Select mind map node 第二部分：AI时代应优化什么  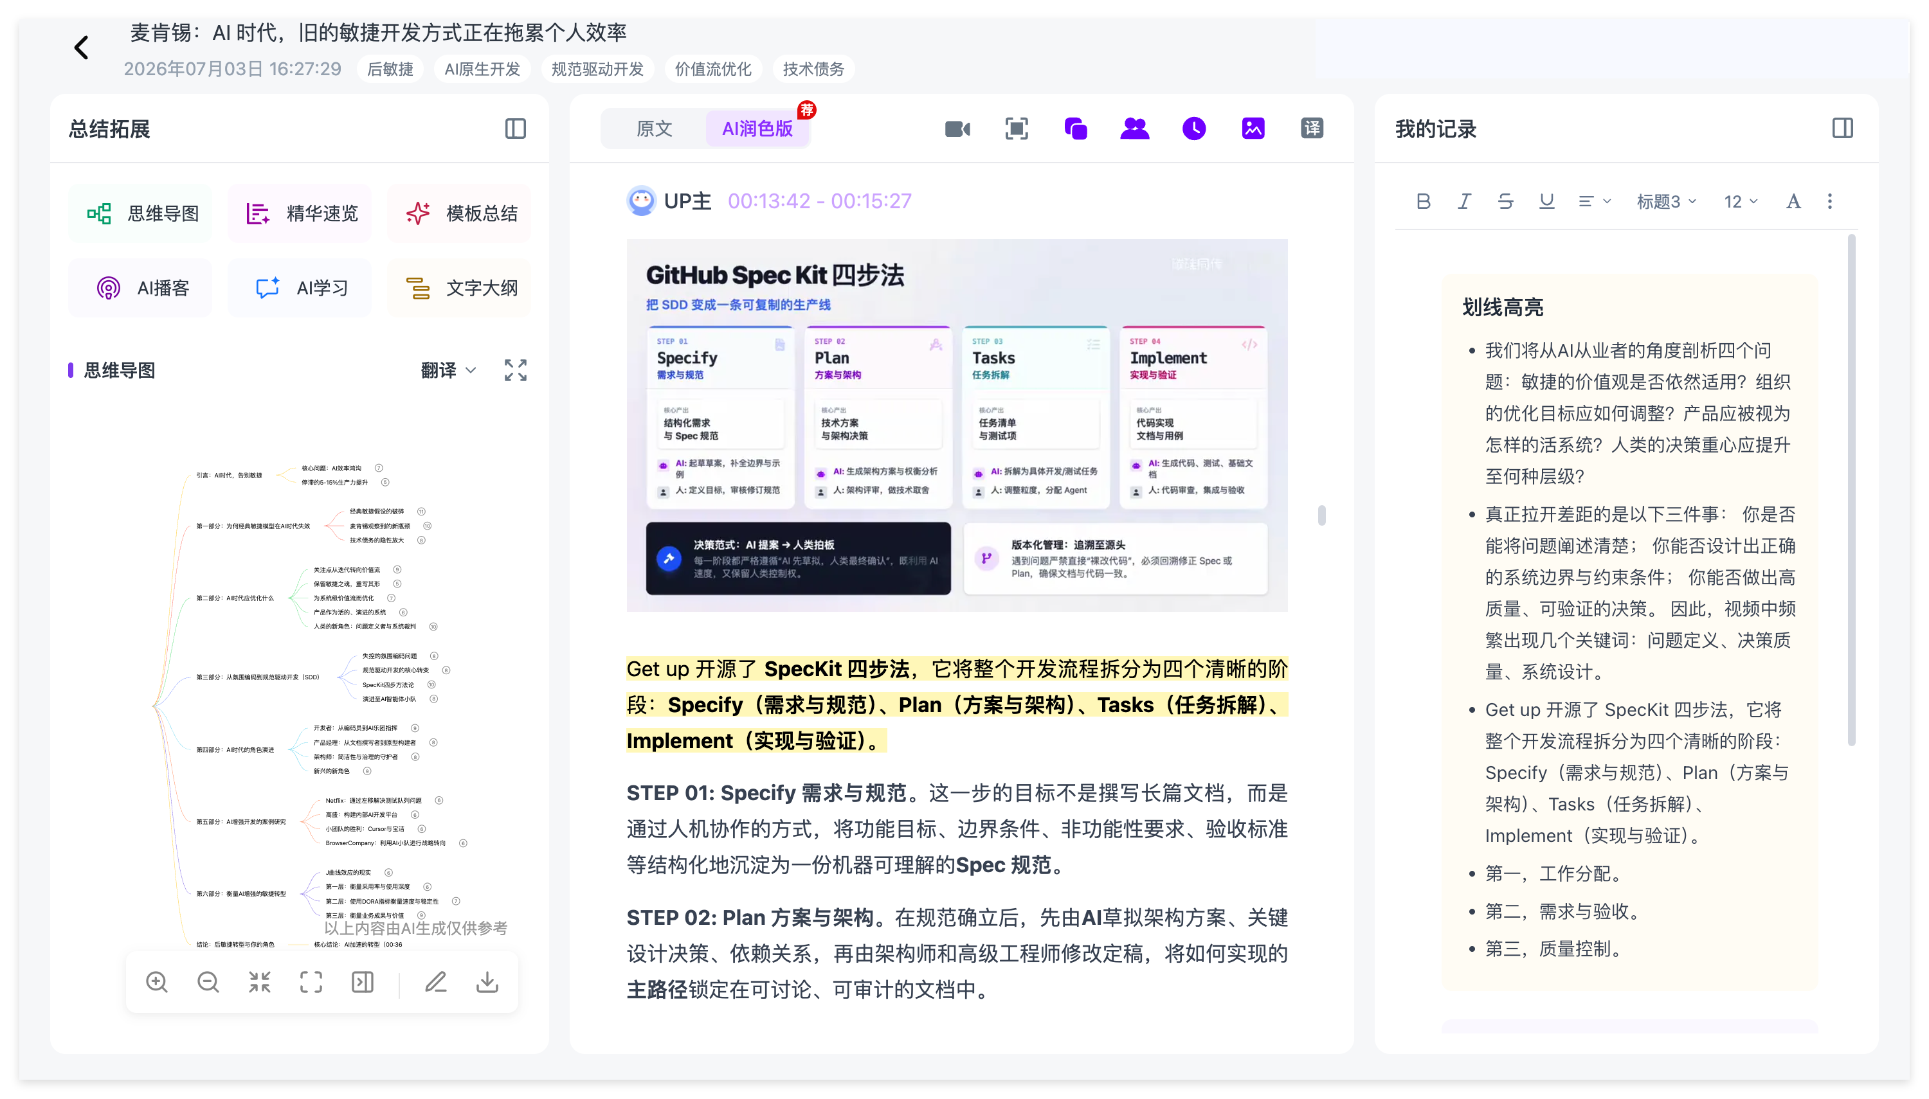(235, 598)
